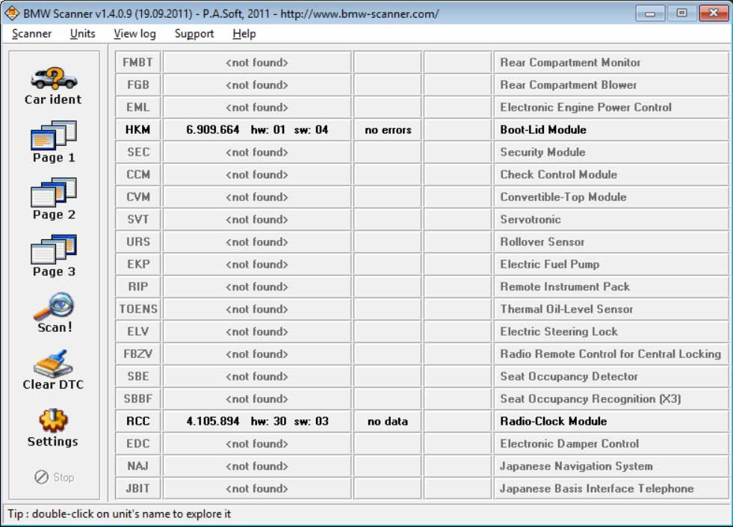
Task: Open the Units menu
Action: click(x=82, y=34)
